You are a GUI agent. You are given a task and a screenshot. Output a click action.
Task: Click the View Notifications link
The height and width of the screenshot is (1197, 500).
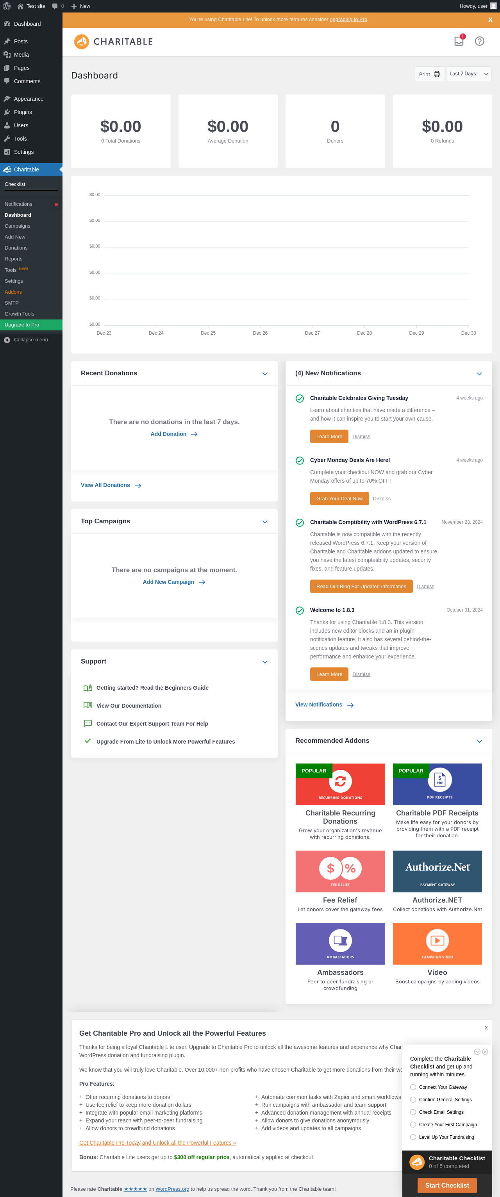(x=324, y=705)
